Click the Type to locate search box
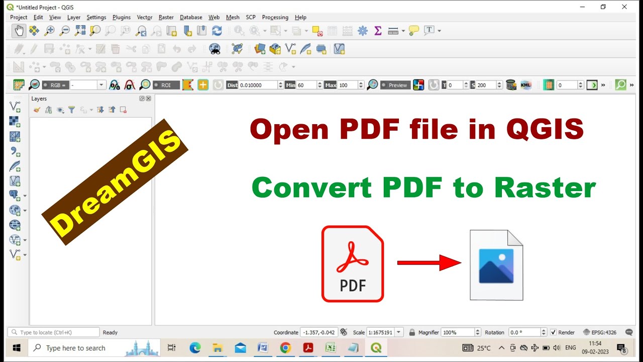 [53, 332]
